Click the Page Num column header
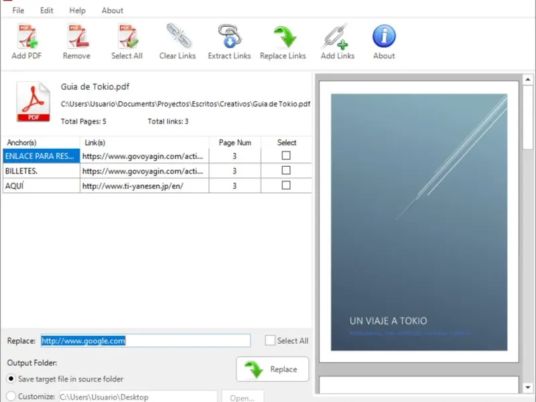Image resolution: width=536 pixels, height=402 pixels. (235, 143)
